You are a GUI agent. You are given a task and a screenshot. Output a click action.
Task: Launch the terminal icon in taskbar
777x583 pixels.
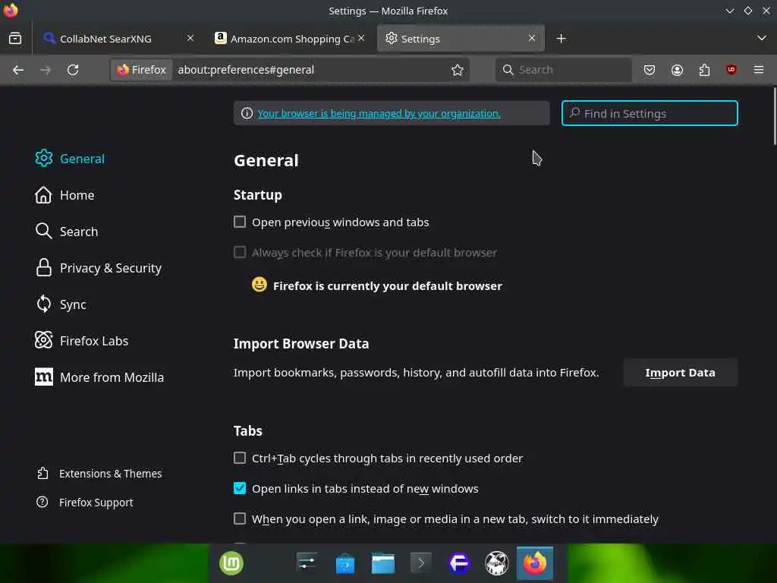pyautogui.click(x=420, y=564)
